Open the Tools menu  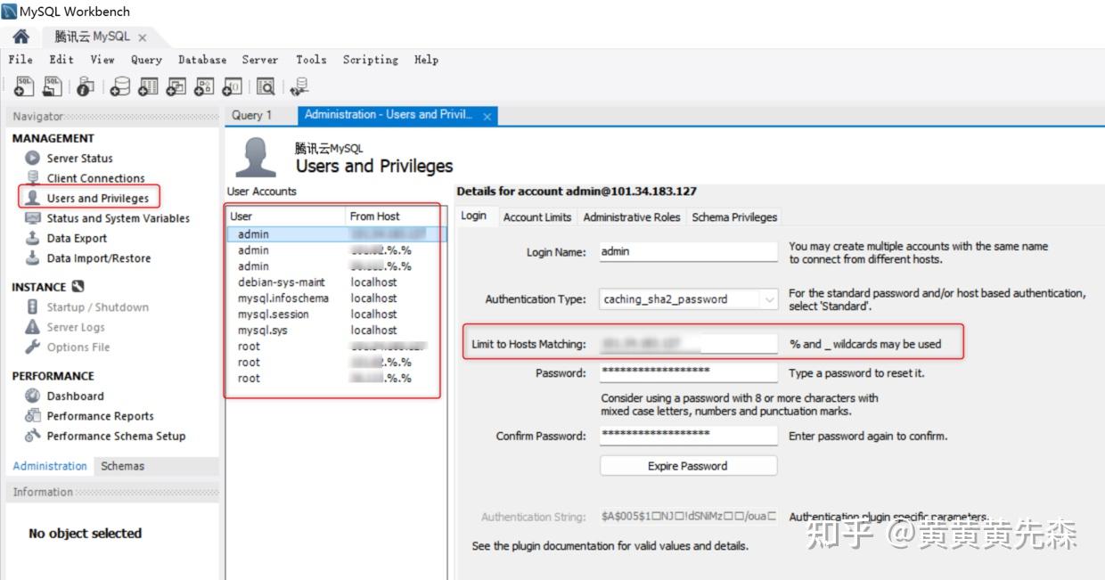311,60
